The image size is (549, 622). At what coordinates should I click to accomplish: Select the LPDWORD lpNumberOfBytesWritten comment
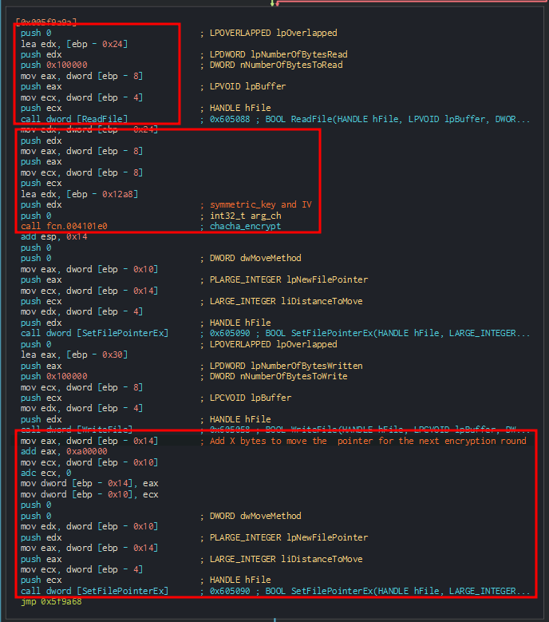point(284,366)
